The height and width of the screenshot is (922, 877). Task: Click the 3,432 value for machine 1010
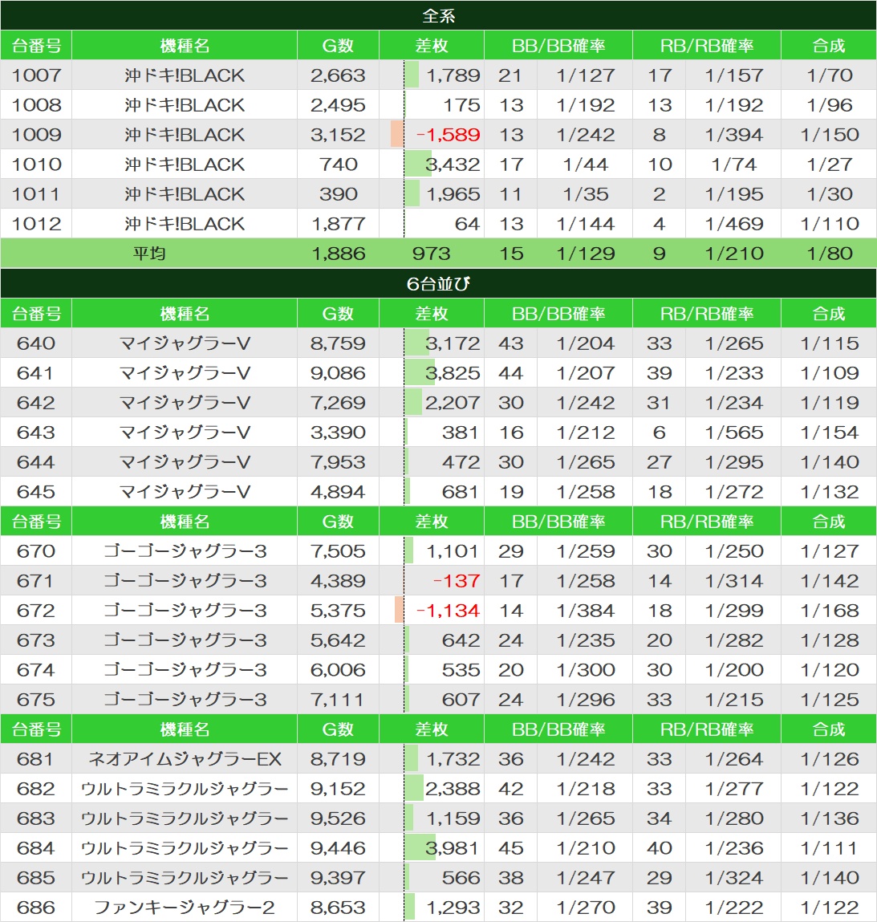tap(453, 164)
